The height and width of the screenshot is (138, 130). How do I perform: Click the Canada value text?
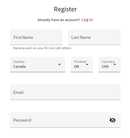click(x=19, y=66)
